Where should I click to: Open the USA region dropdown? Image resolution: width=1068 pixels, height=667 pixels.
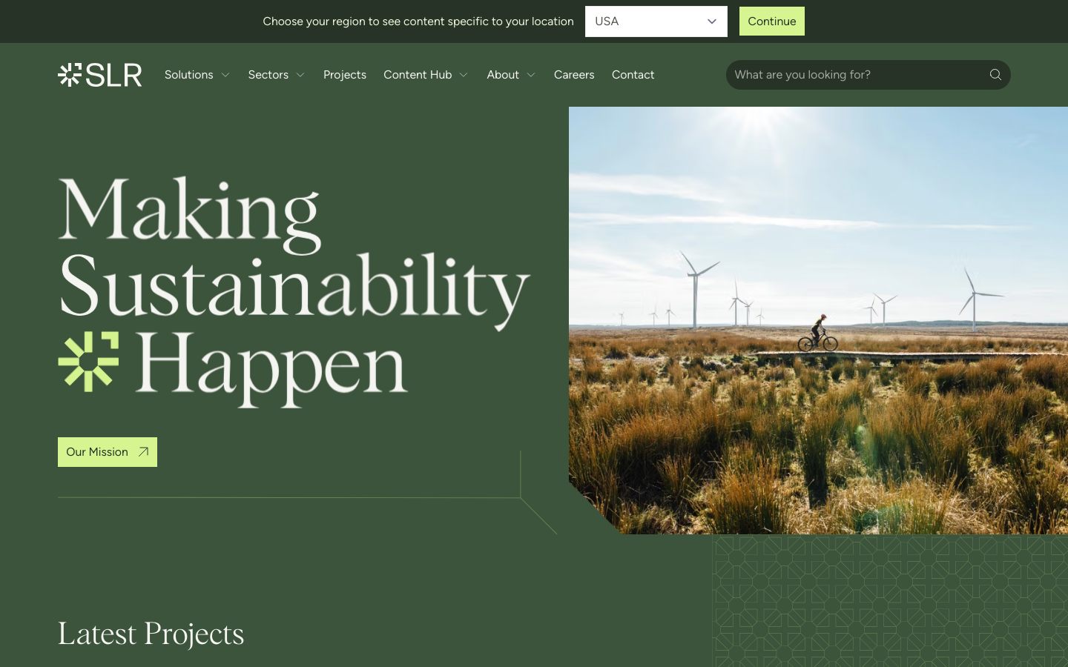pos(656,21)
